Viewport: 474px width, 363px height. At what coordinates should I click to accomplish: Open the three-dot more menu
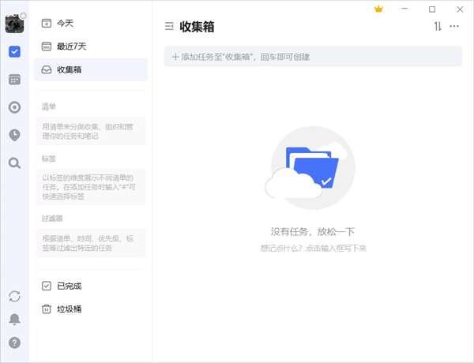pyautogui.click(x=454, y=27)
